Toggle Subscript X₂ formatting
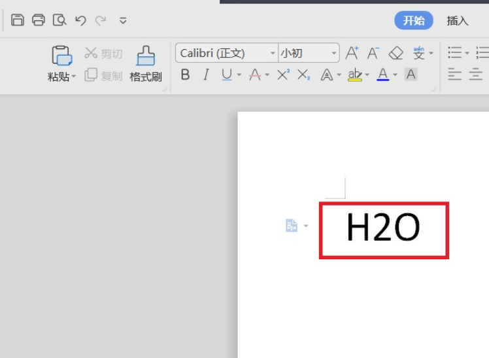 coord(304,75)
